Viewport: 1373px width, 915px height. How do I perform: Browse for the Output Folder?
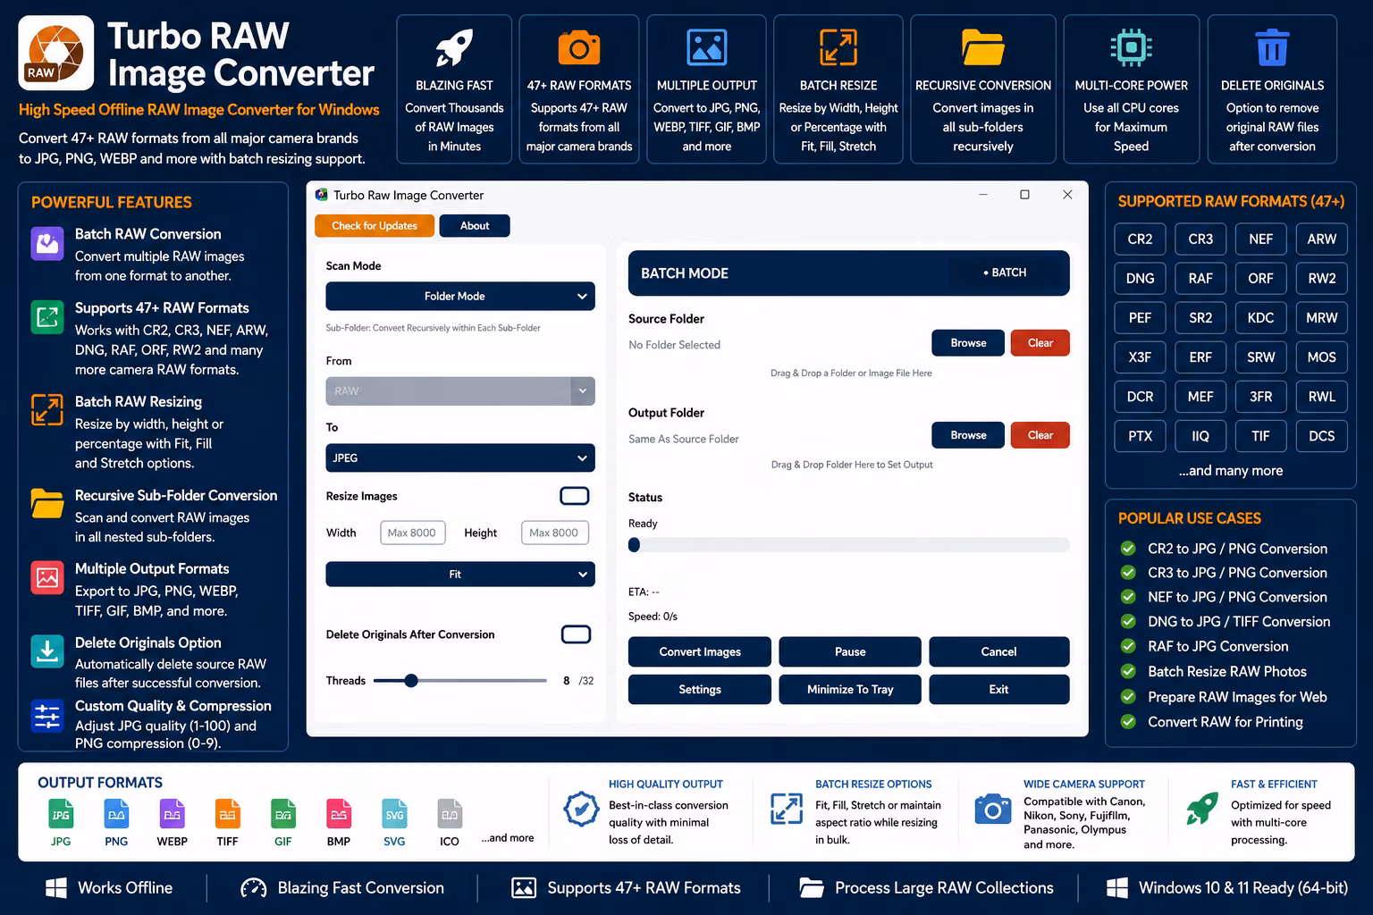pos(968,435)
